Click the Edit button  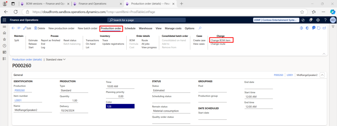tap(27, 28)
